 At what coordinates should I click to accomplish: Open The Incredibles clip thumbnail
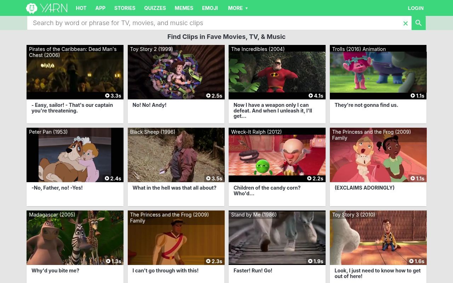pyautogui.click(x=277, y=72)
